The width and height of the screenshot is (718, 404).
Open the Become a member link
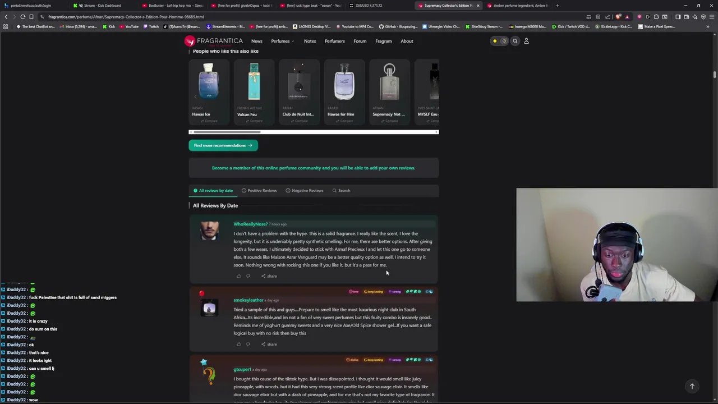click(x=314, y=168)
